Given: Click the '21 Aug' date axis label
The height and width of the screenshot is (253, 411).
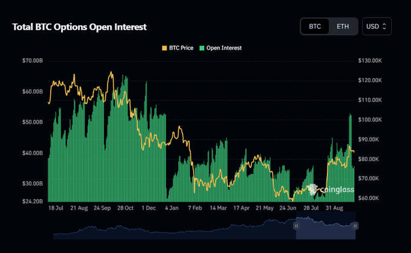Looking at the screenshot, I should pyautogui.click(x=79, y=208).
